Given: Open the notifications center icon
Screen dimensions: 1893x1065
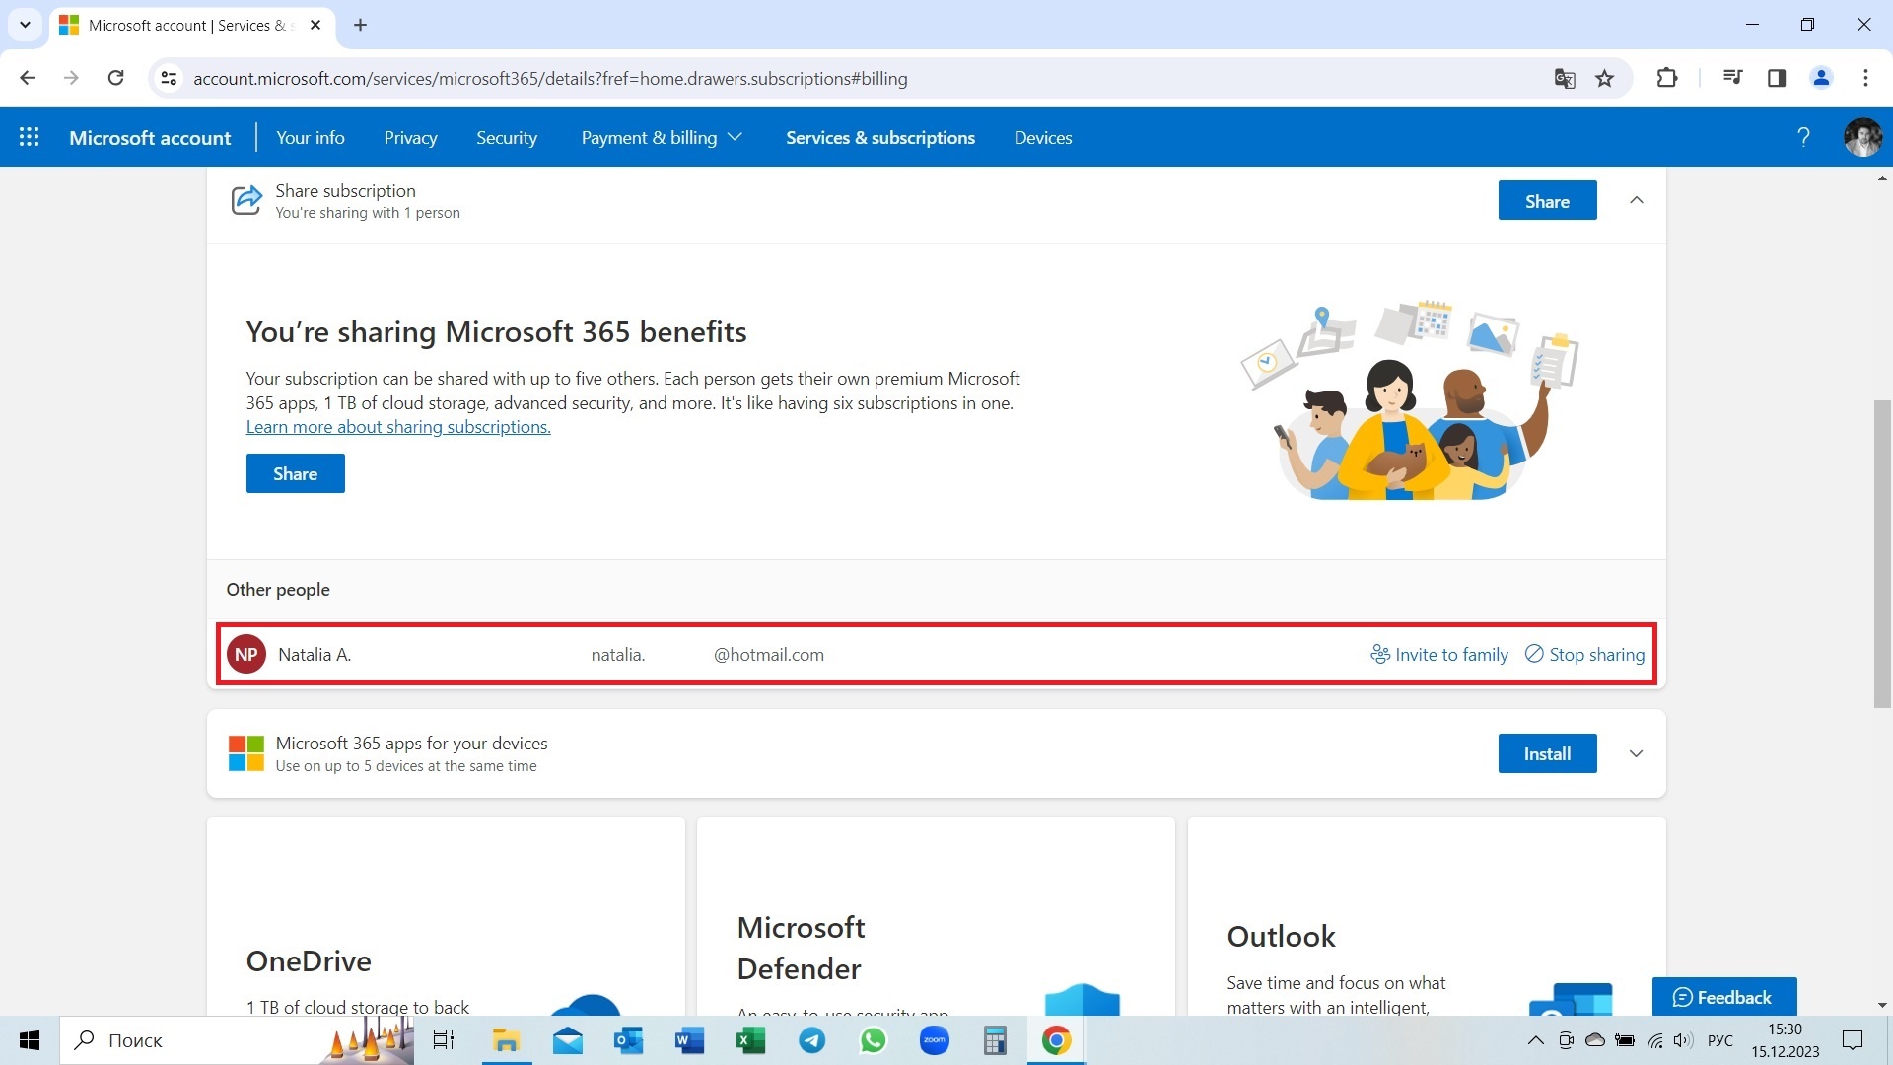Looking at the screenshot, I should click(x=1853, y=1040).
